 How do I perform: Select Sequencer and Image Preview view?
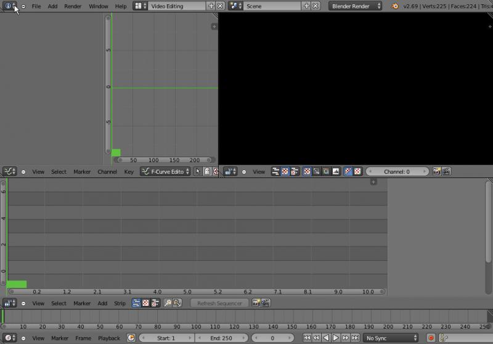295,171
